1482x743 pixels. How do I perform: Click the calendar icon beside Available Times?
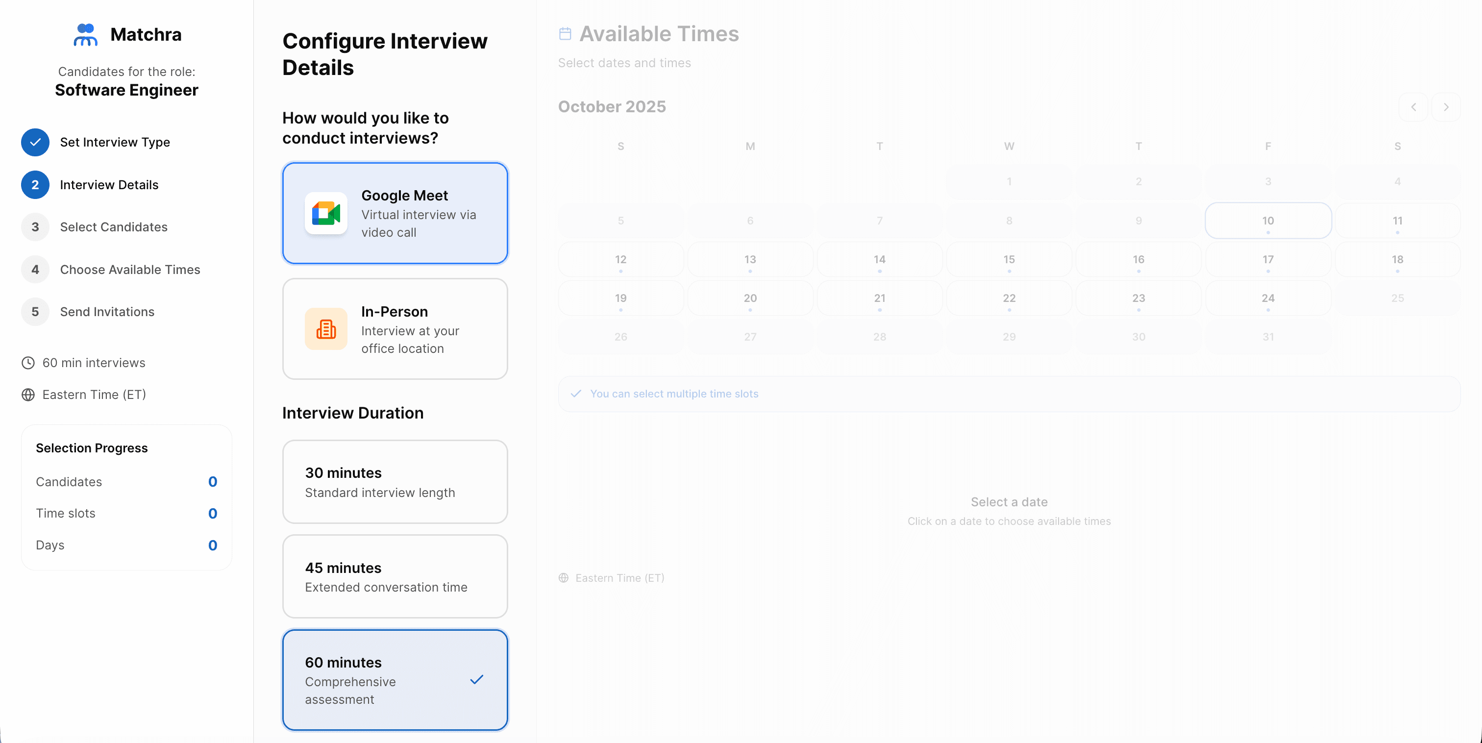click(565, 34)
